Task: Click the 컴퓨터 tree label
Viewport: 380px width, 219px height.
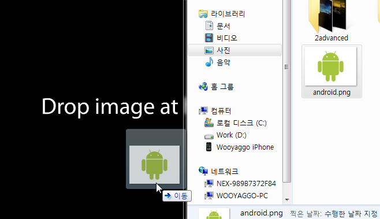Action: pyautogui.click(x=221, y=111)
